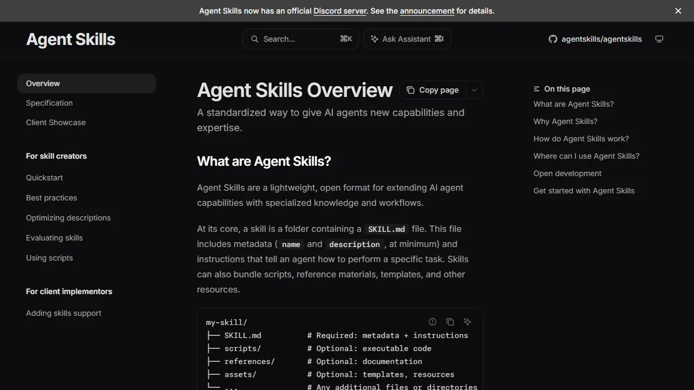
Task: Click the For client implementors heading
Action: coord(69,291)
